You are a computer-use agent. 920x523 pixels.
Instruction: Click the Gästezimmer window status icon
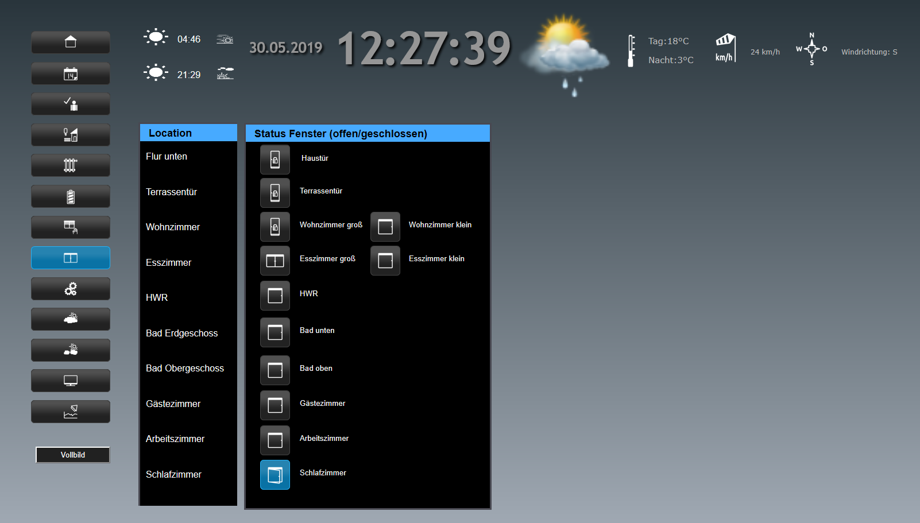pos(275,405)
